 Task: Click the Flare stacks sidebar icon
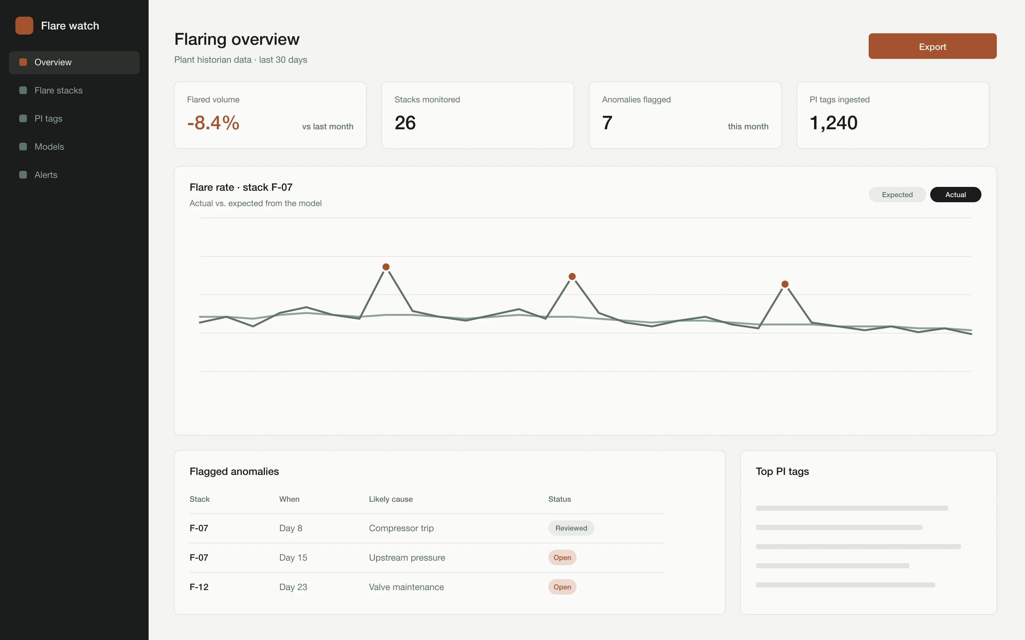(x=23, y=90)
